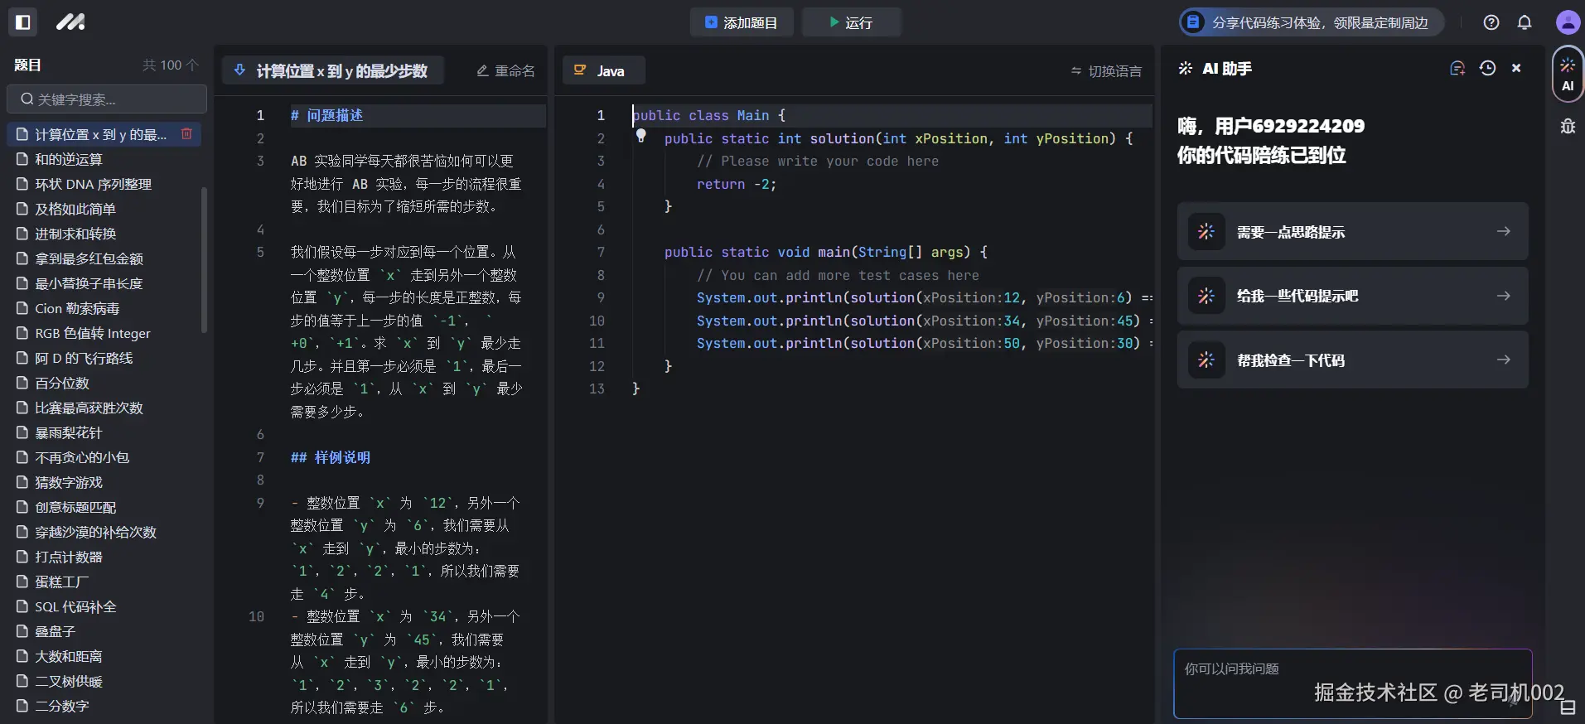Select problem 二分数字

click(x=104, y=706)
